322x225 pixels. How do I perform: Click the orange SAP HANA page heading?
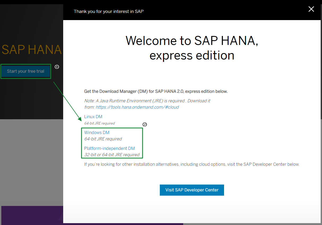click(x=32, y=50)
